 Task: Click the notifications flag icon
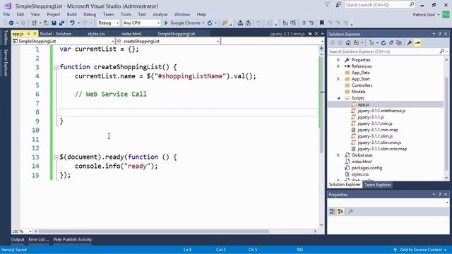click(327, 5)
